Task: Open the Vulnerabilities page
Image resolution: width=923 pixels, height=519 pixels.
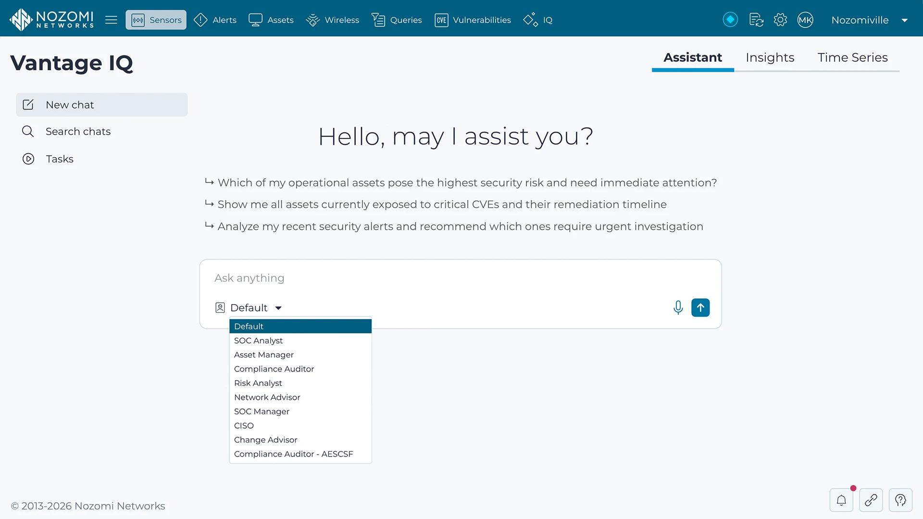Action: coord(473,20)
